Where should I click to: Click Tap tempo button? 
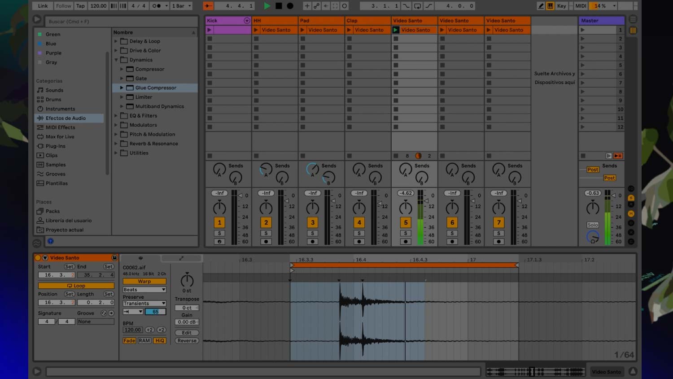click(80, 6)
